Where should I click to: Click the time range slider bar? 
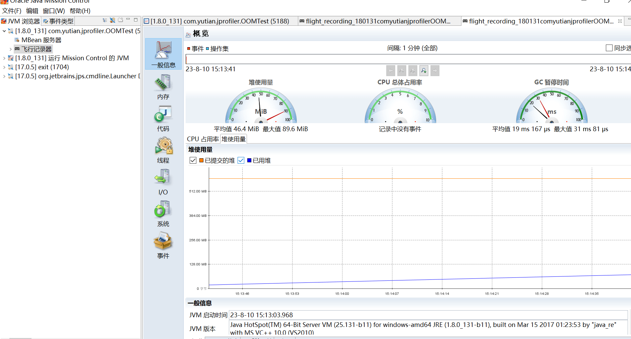[x=402, y=60]
